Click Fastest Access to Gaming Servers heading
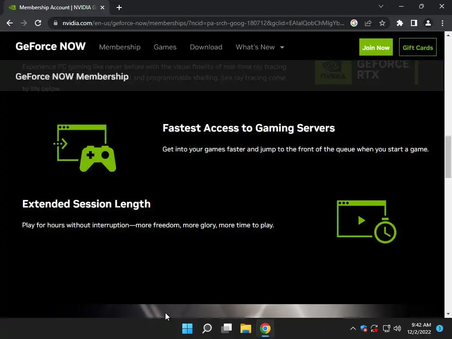The width and height of the screenshot is (452, 339). (249, 128)
